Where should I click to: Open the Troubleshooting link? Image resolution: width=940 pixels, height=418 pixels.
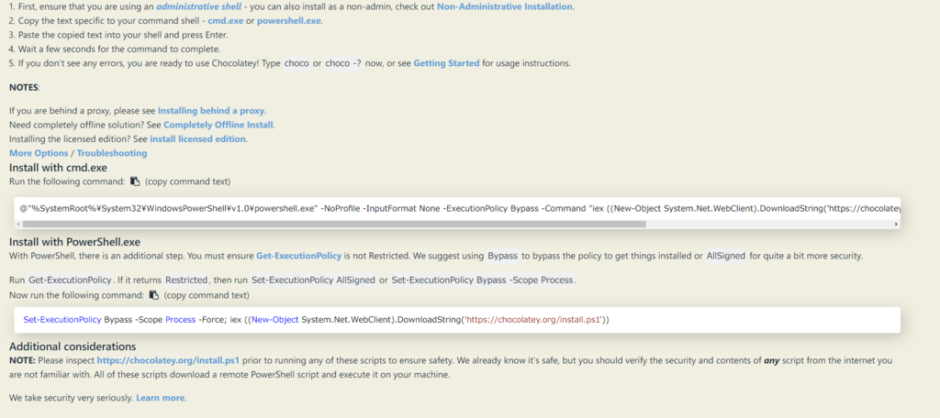pyautogui.click(x=111, y=153)
